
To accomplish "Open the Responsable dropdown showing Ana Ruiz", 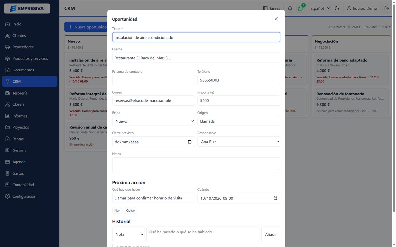I will pyautogui.click(x=239, y=142).
